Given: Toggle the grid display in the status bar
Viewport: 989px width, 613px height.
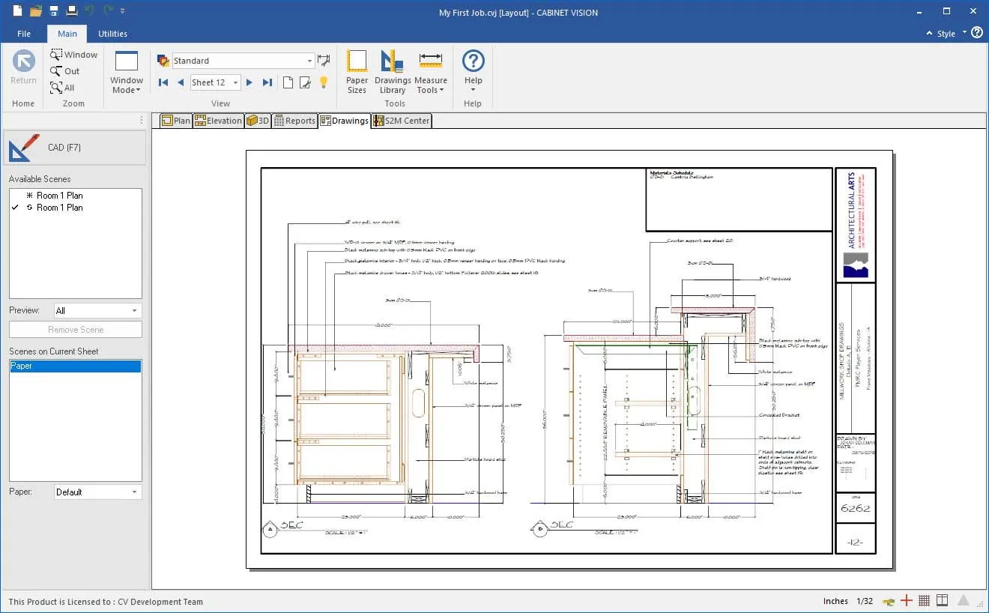Looking at the screenshot, I should pyautogui.click(x=925, y=600).
